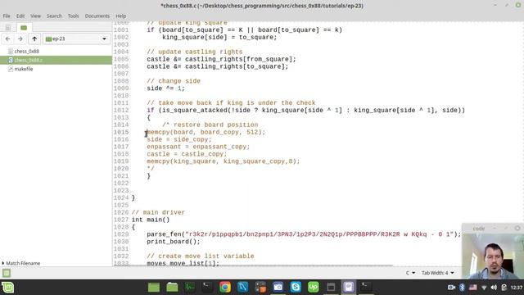The height and width of the screenshot is (295, 524).
Task: Open the blue database app in taskbar
Action: pos(242,288)
